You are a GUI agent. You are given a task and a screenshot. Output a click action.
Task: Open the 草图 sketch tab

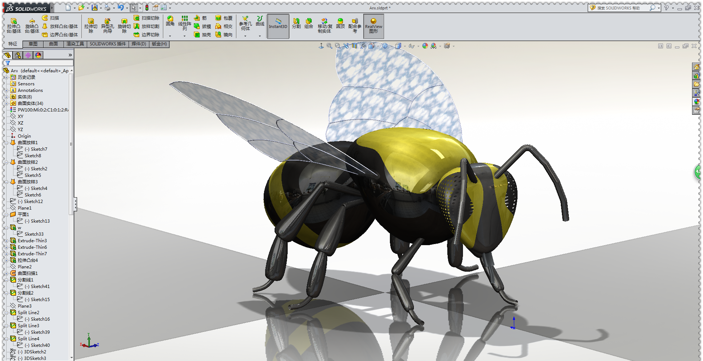[33, 44]
